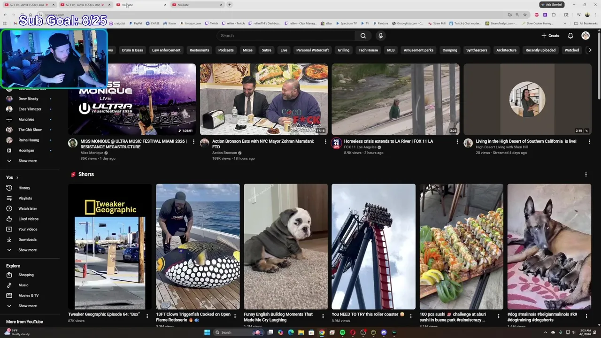Open Drew Binsky subscription channel
The height and width of the screenshot is (338, 601).
click(x=28, y=99)
